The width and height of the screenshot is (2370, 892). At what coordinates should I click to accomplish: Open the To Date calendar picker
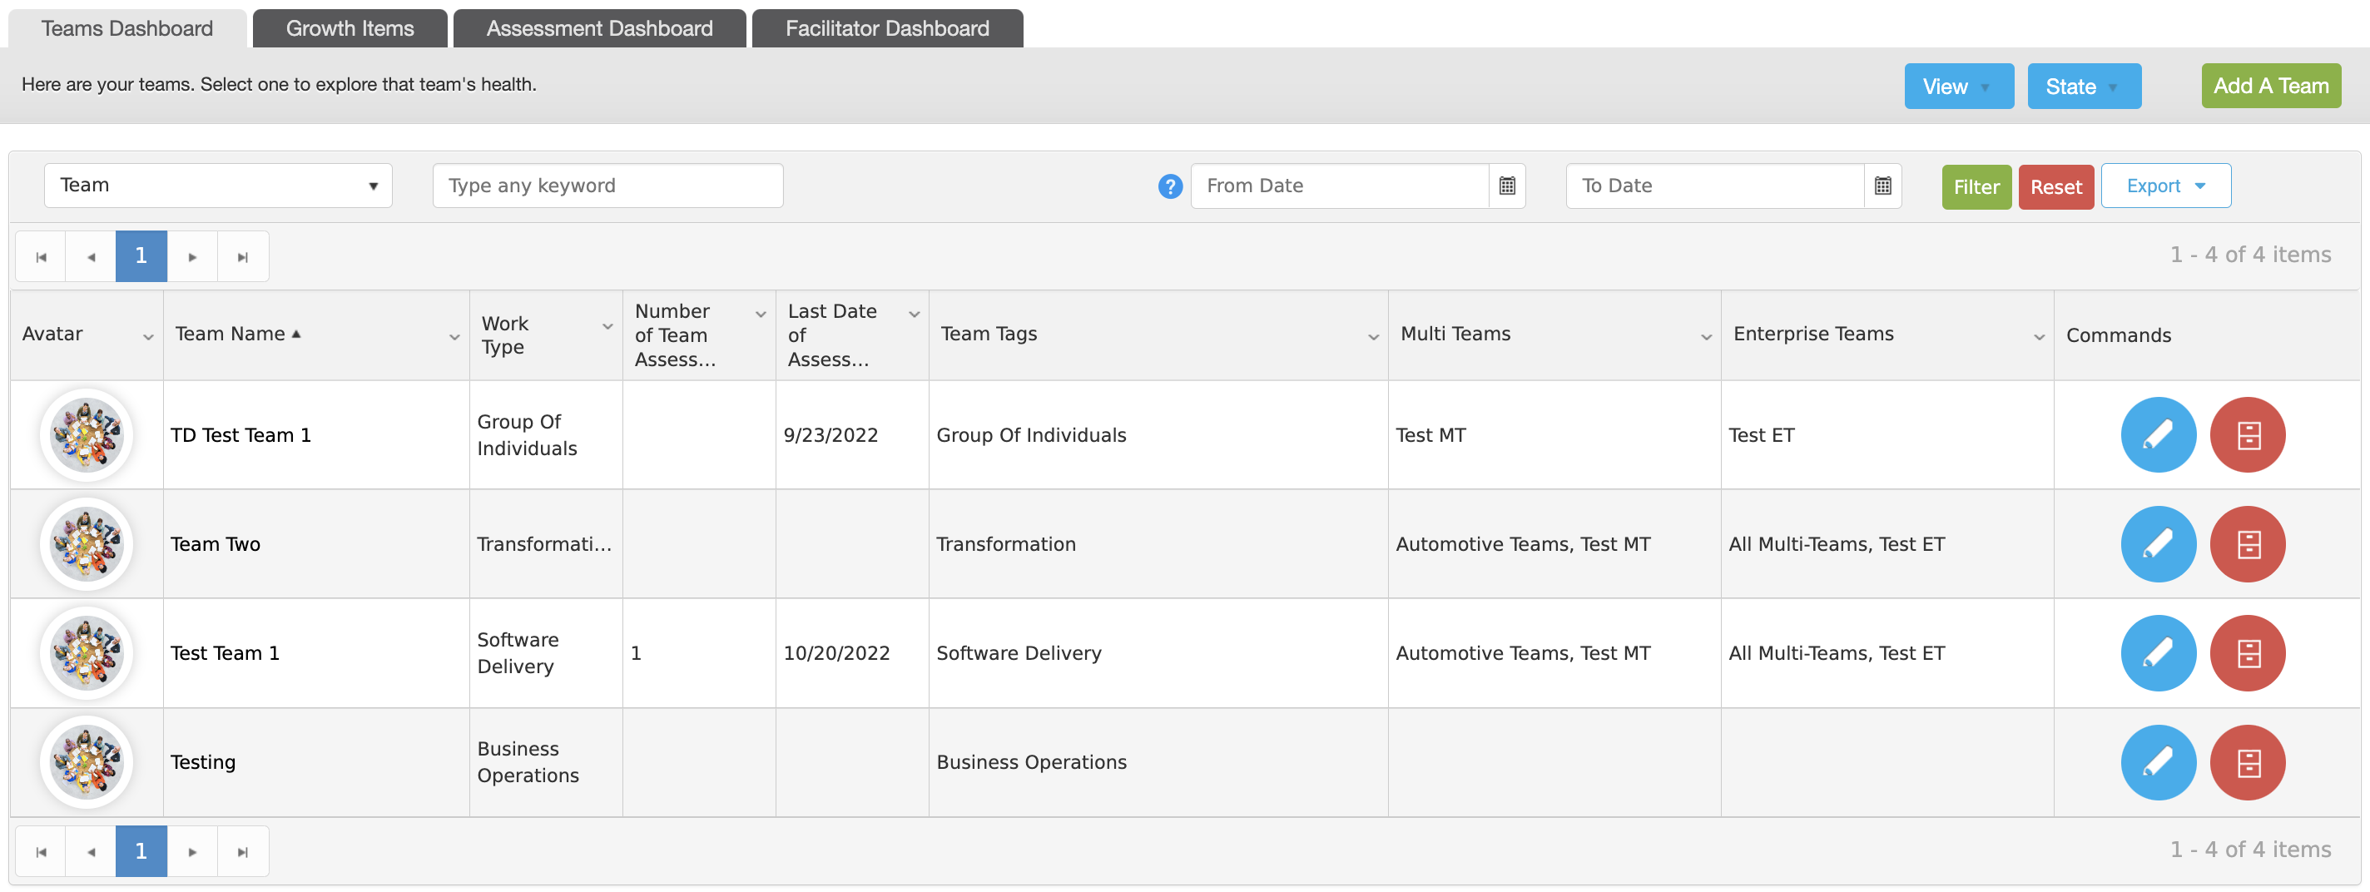1882,186
